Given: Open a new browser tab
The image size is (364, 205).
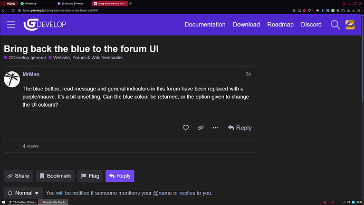Looking at the screenshot, I should click(130, 4).
